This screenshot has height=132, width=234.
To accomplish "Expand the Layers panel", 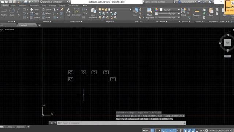I will tap(110, 21).
